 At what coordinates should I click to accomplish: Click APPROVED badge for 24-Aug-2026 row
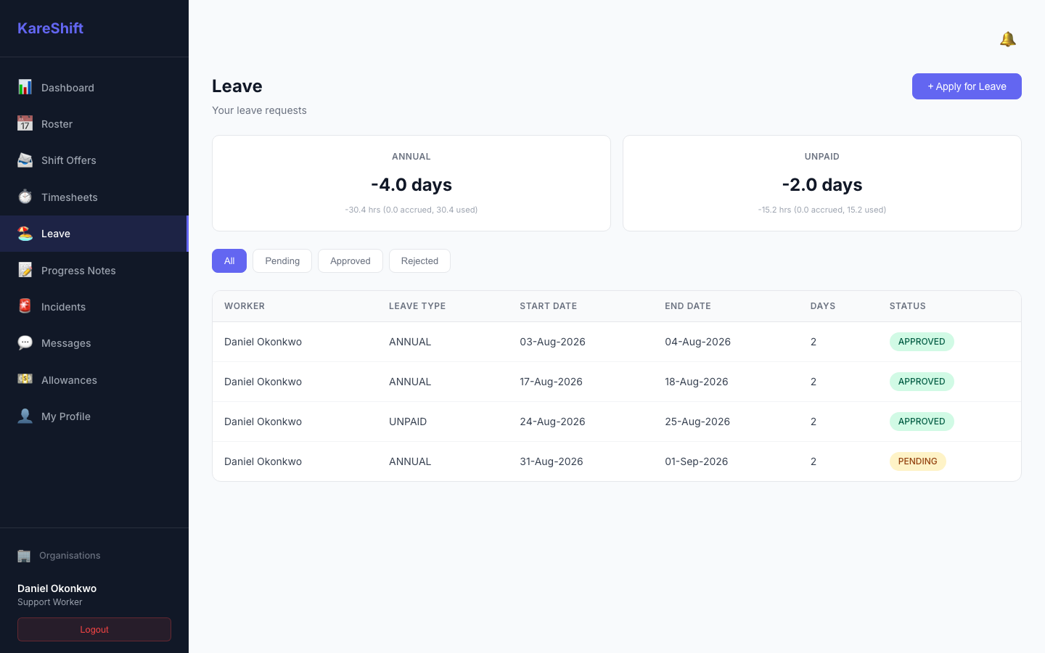click(922, 422)
